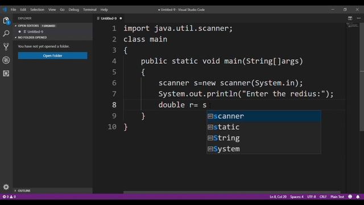Viewport: 364px width, 205px height.
Task: Click the '1 UNSAVED' badge
Action: point(48,26)
